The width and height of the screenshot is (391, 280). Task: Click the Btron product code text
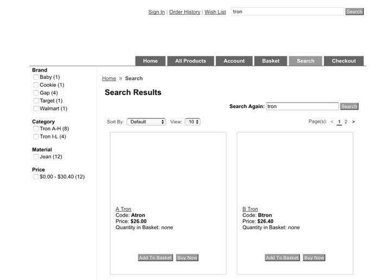[x=265, y=215]
